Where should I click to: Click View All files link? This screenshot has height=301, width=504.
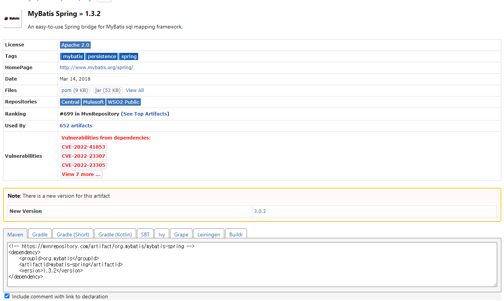(x=135, y=90)
